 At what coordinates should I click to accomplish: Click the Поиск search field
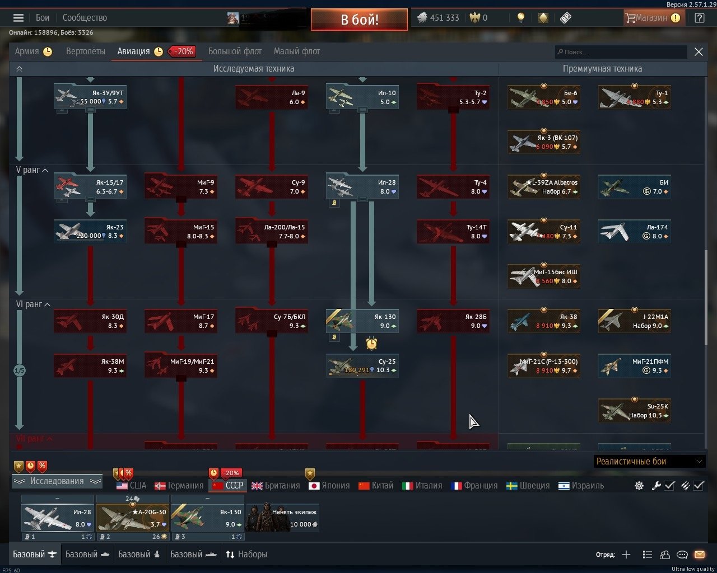621,52
